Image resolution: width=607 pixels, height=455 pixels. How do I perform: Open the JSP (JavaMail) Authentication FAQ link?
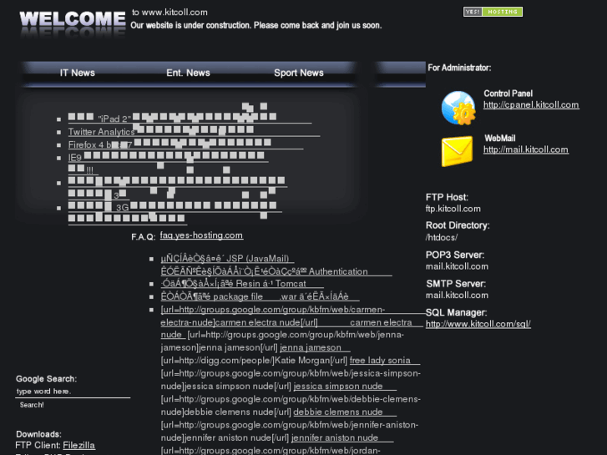click(276, 265)
